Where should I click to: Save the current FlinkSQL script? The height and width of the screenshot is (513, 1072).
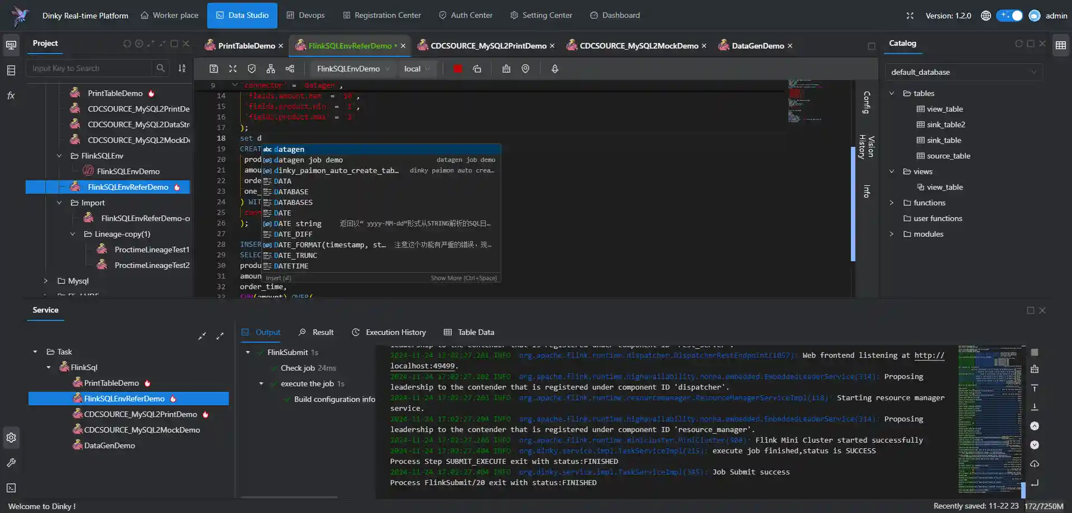(x=214, y=69)
